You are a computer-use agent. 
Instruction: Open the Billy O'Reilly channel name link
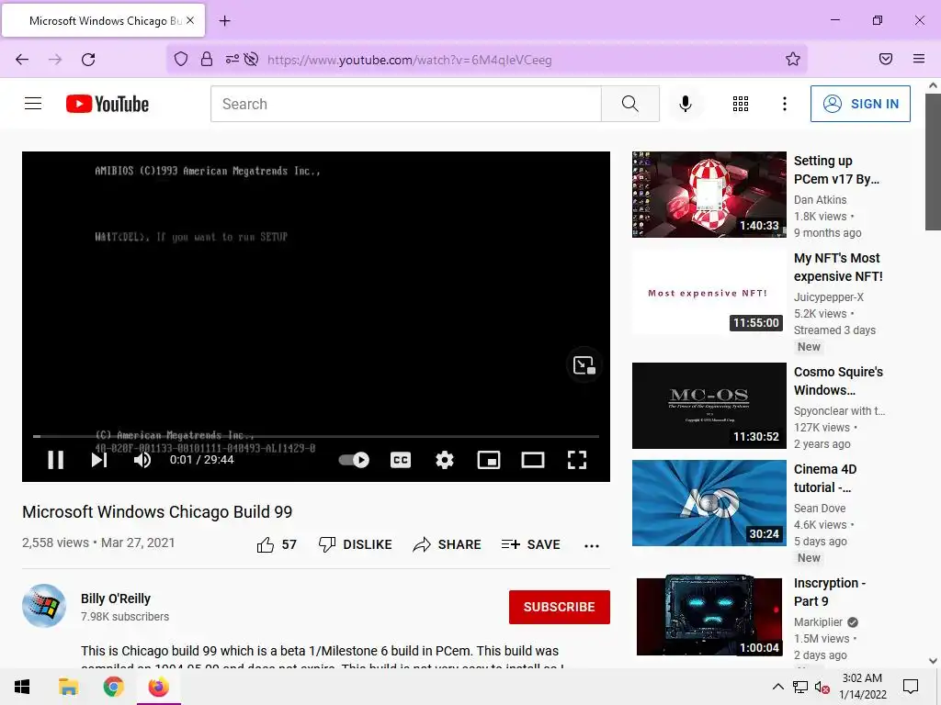click(116, 599)
